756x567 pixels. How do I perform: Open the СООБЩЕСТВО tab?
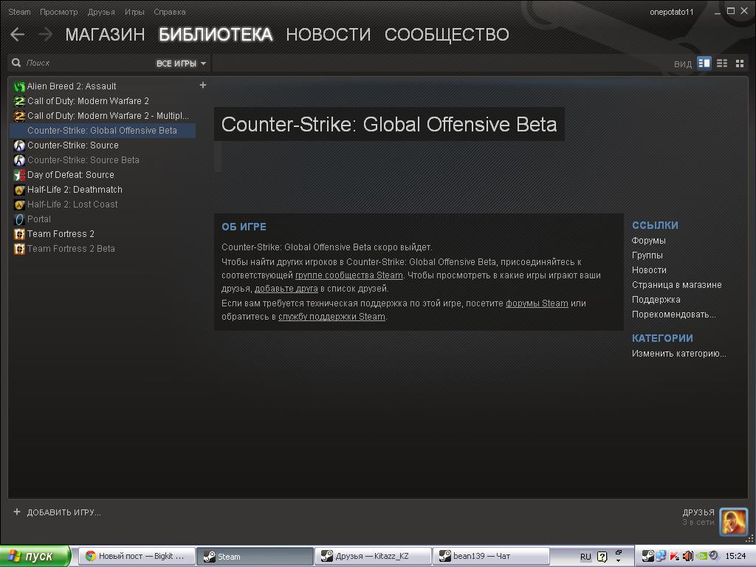pyautogui.click(x=447, y=34)
